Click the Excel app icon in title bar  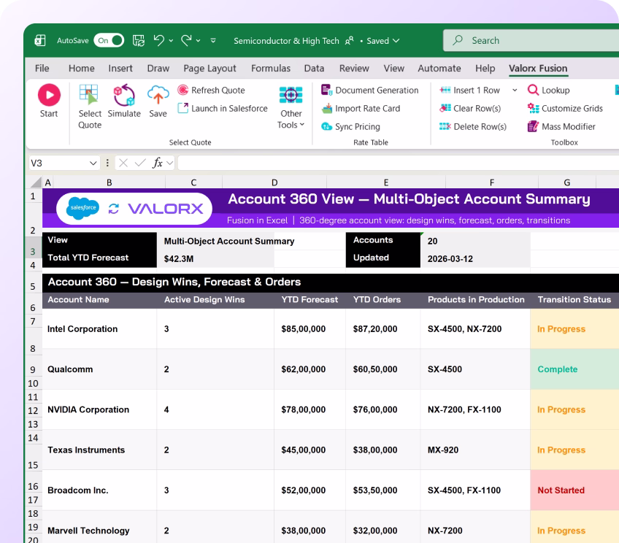pyautogui.click(x=40, y=40)
